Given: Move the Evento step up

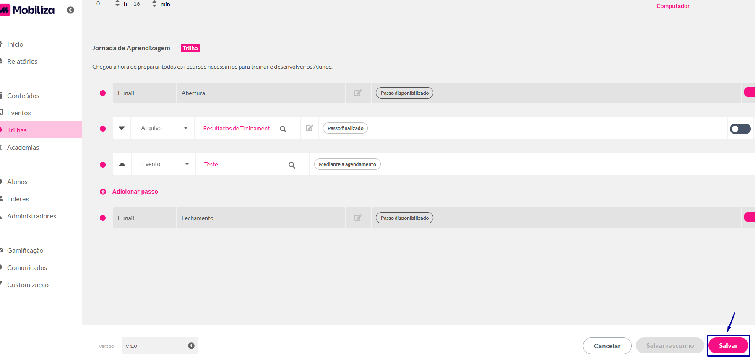Looking at the screenshot, I should (122, 164).
